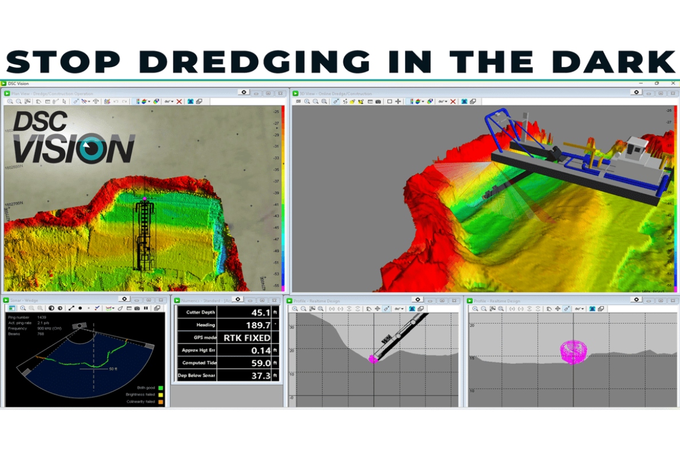Undo last action in Plan View toolbar
680x458 pixels.
click(x=116, y=101)
